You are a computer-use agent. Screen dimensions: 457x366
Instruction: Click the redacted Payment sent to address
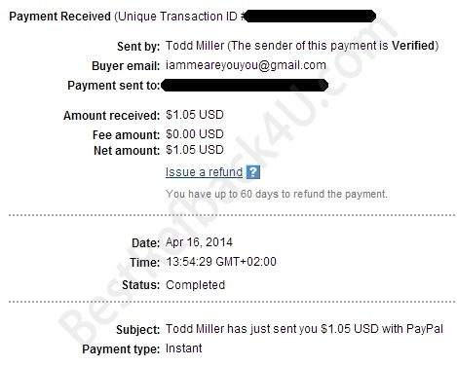click(x=245, y=85)
